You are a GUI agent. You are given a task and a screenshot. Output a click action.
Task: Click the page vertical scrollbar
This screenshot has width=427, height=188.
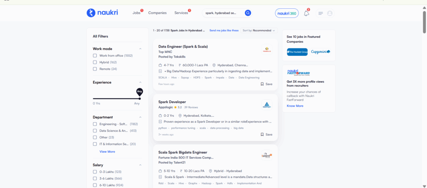tap(424, 23)
